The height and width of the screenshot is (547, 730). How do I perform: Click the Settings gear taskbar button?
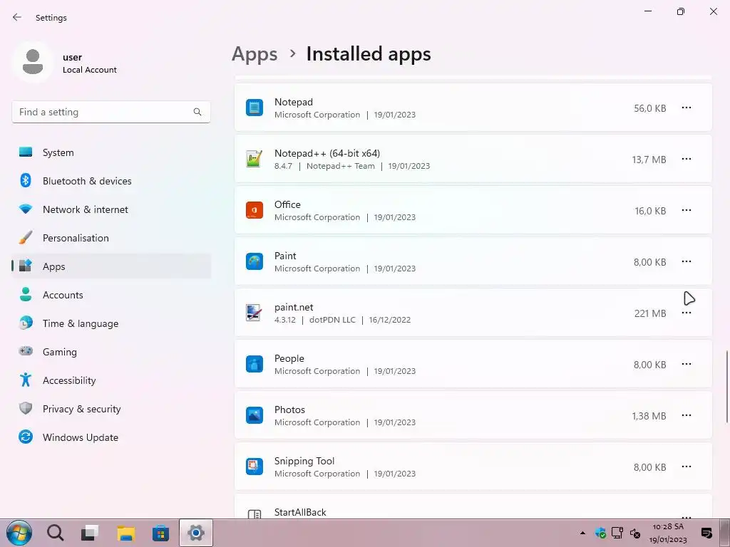[x=196, y=533]
